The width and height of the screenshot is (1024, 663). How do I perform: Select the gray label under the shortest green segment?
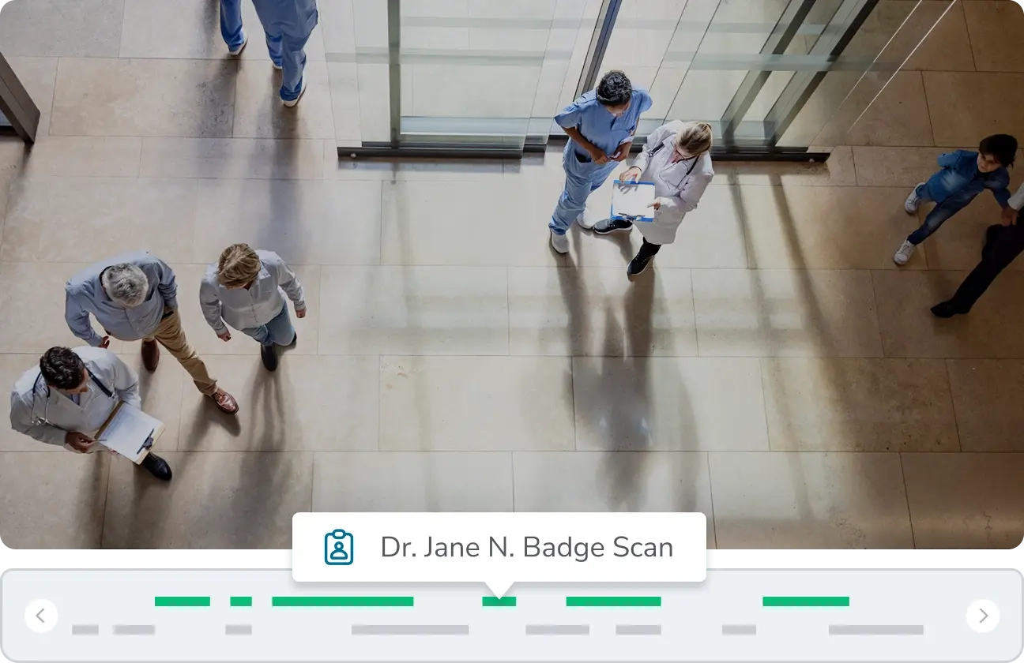tap(238, 630)
